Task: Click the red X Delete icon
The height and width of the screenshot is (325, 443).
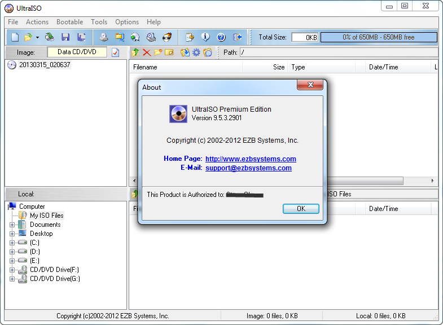Action: tap(147, 52)
